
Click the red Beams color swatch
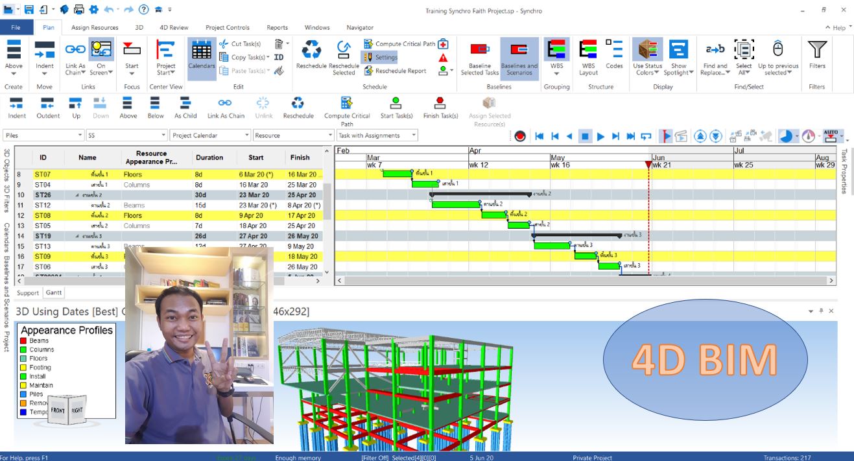click(x=24, y=340)
